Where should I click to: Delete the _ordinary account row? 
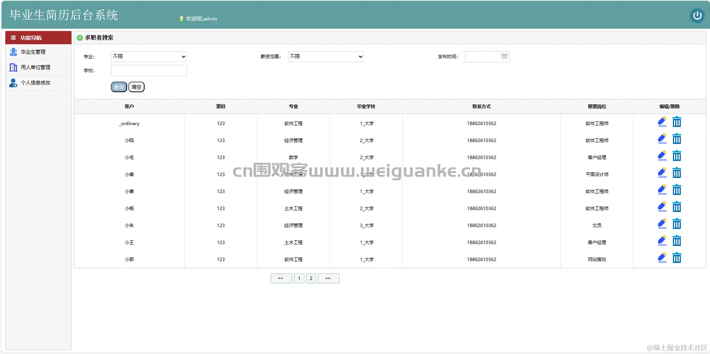[x=677, y=122]
